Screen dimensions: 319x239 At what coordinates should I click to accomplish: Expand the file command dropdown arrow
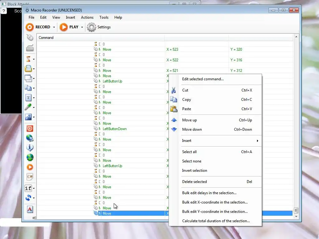coord(34,69)
